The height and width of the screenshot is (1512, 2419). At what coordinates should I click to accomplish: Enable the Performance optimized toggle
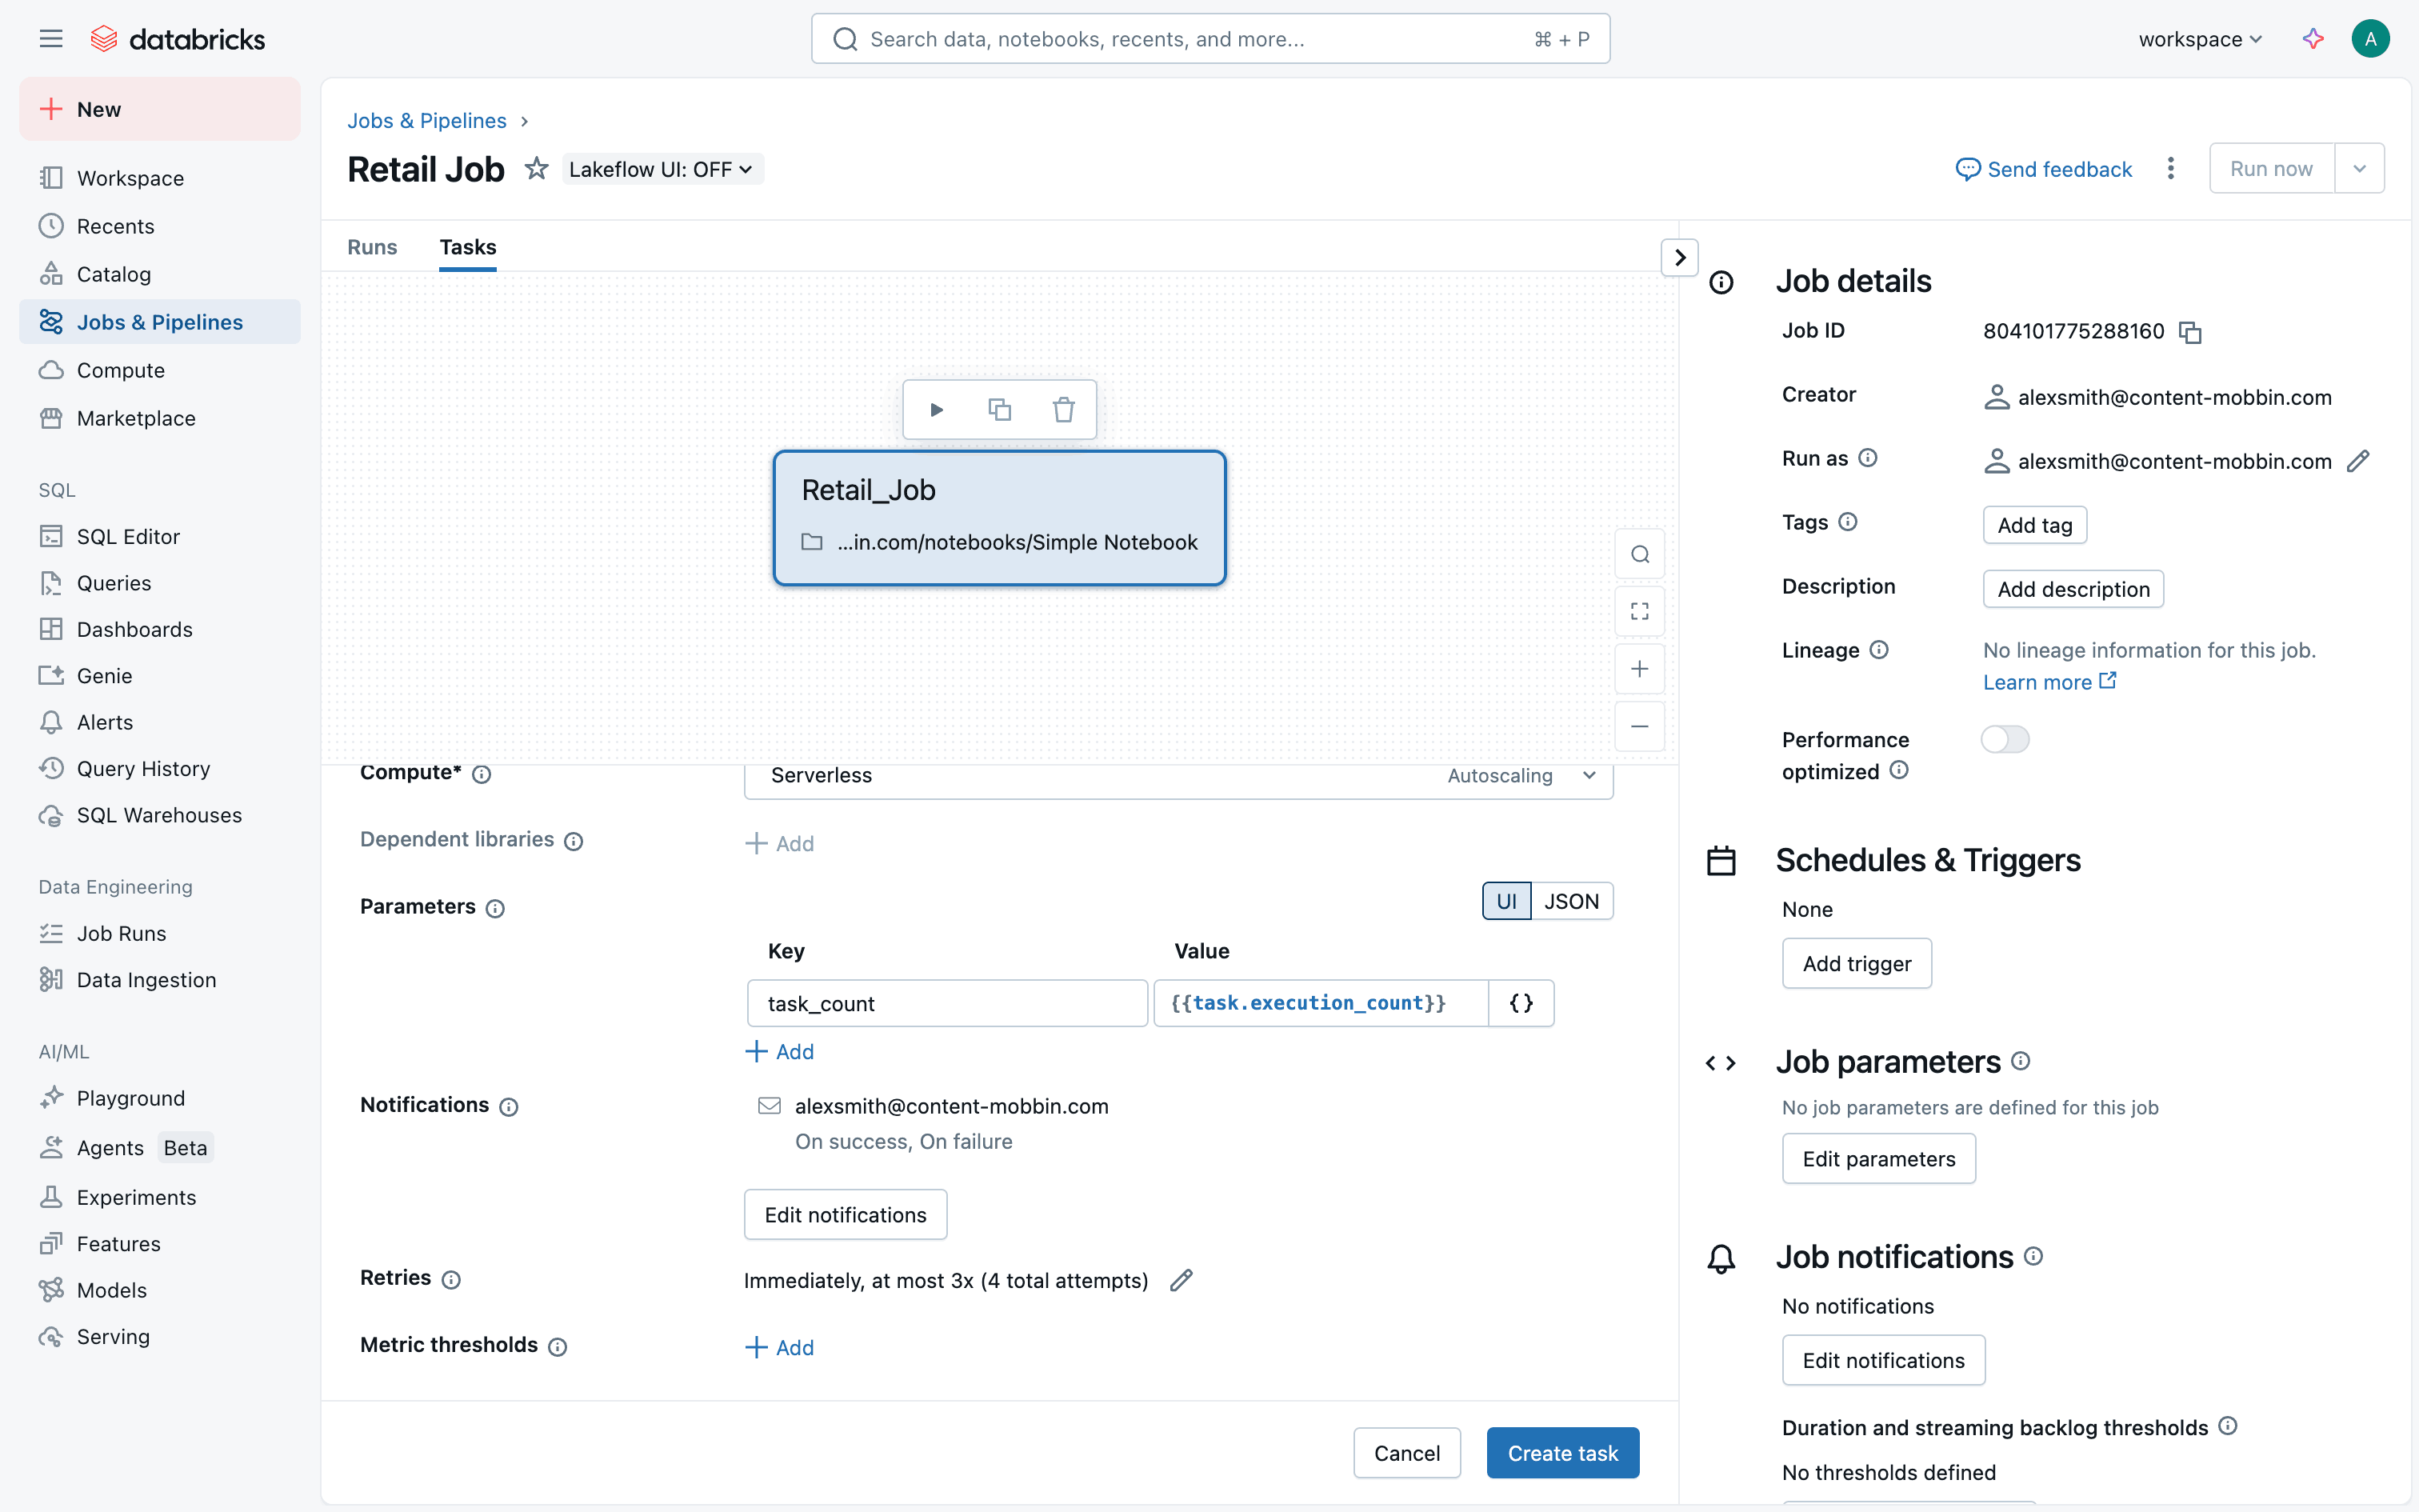(x=2004, y=739)
